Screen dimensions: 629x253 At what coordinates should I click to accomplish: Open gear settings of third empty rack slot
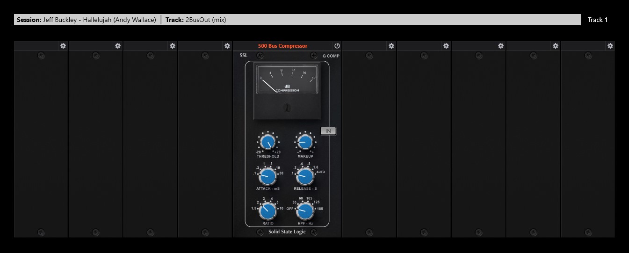[x=173, y=46]
